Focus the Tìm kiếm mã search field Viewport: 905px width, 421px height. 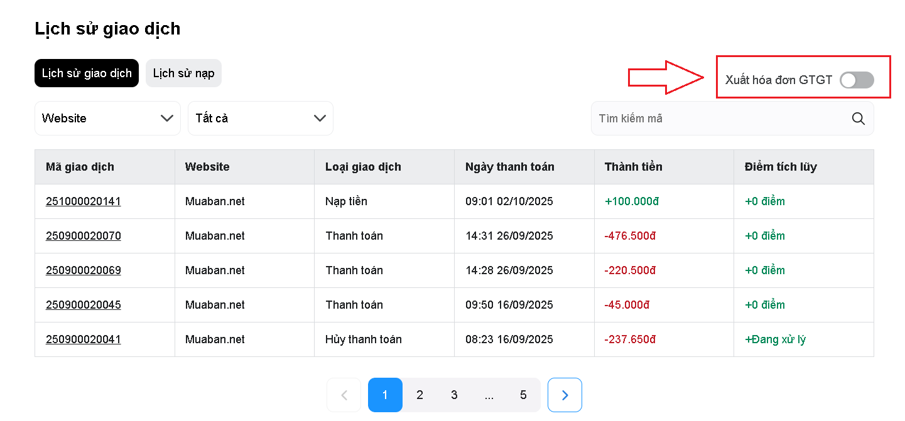click(x=716, y=119)
